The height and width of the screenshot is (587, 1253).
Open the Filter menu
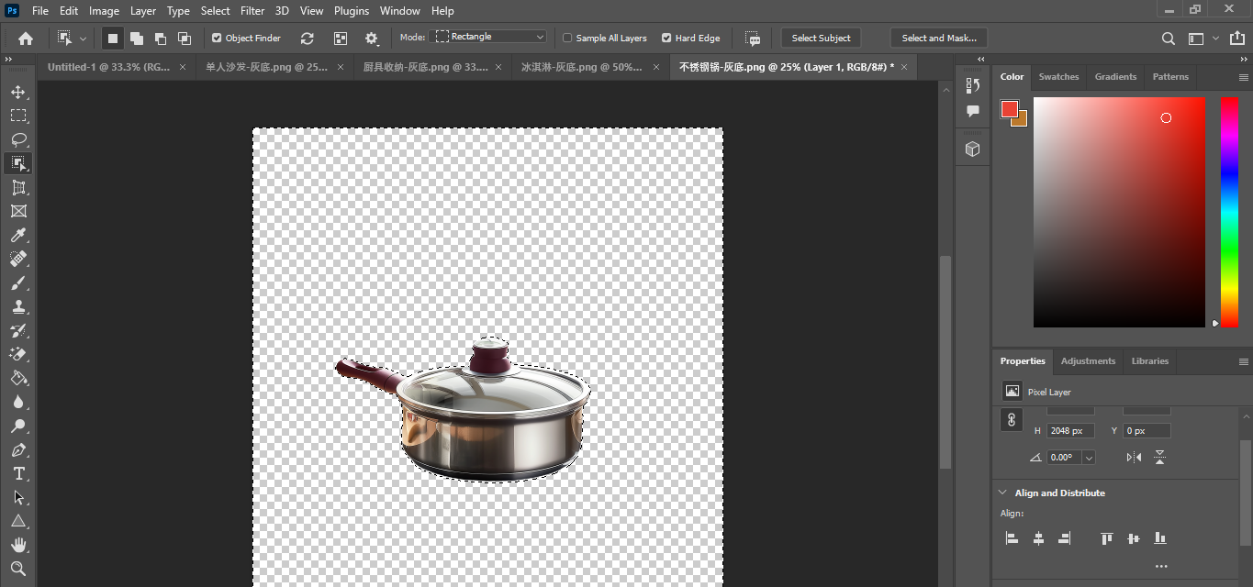[x=252, y=11]
